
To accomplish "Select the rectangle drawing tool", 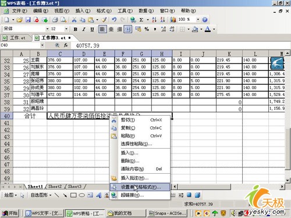I will (73, 195).
